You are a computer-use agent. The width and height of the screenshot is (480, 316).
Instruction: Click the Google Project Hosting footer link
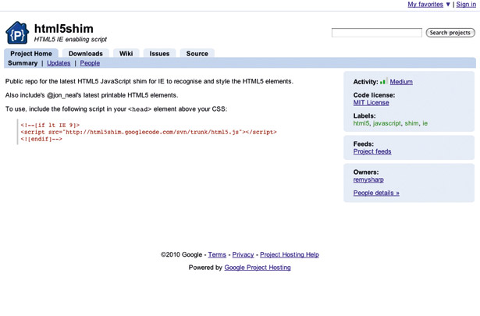click(x=258, y=268)
